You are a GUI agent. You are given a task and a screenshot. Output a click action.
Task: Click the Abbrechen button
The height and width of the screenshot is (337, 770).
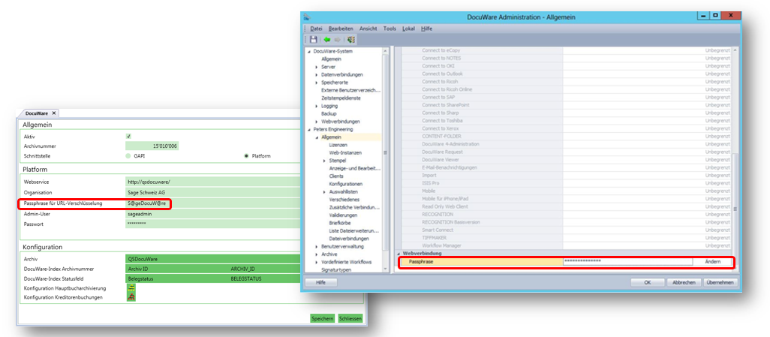(x=684, y=282)
